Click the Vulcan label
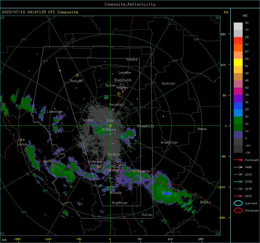Screen dimensions: 260x243 (x=147, y=215)
